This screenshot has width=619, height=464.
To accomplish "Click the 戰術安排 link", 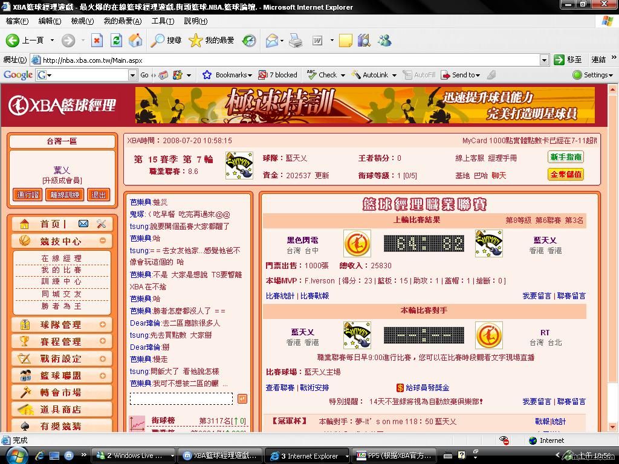I will point(314,388).
